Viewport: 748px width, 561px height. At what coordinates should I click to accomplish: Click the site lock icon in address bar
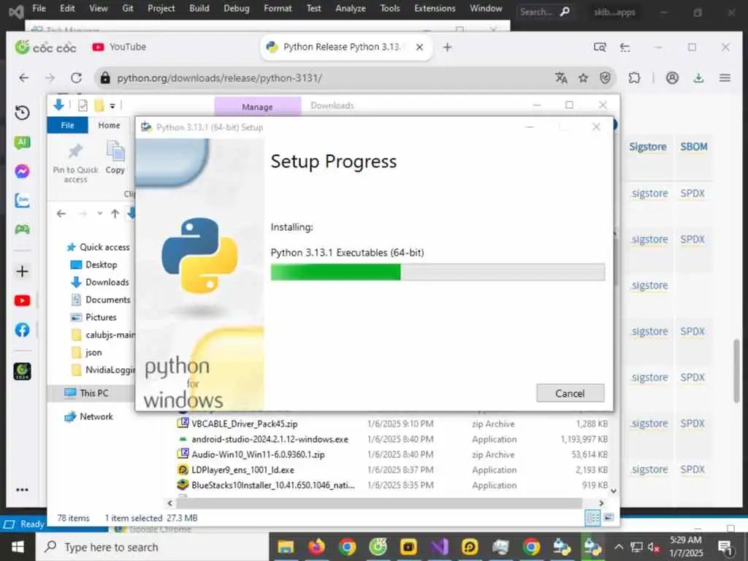pyautogui.click(x=105, y=77)
